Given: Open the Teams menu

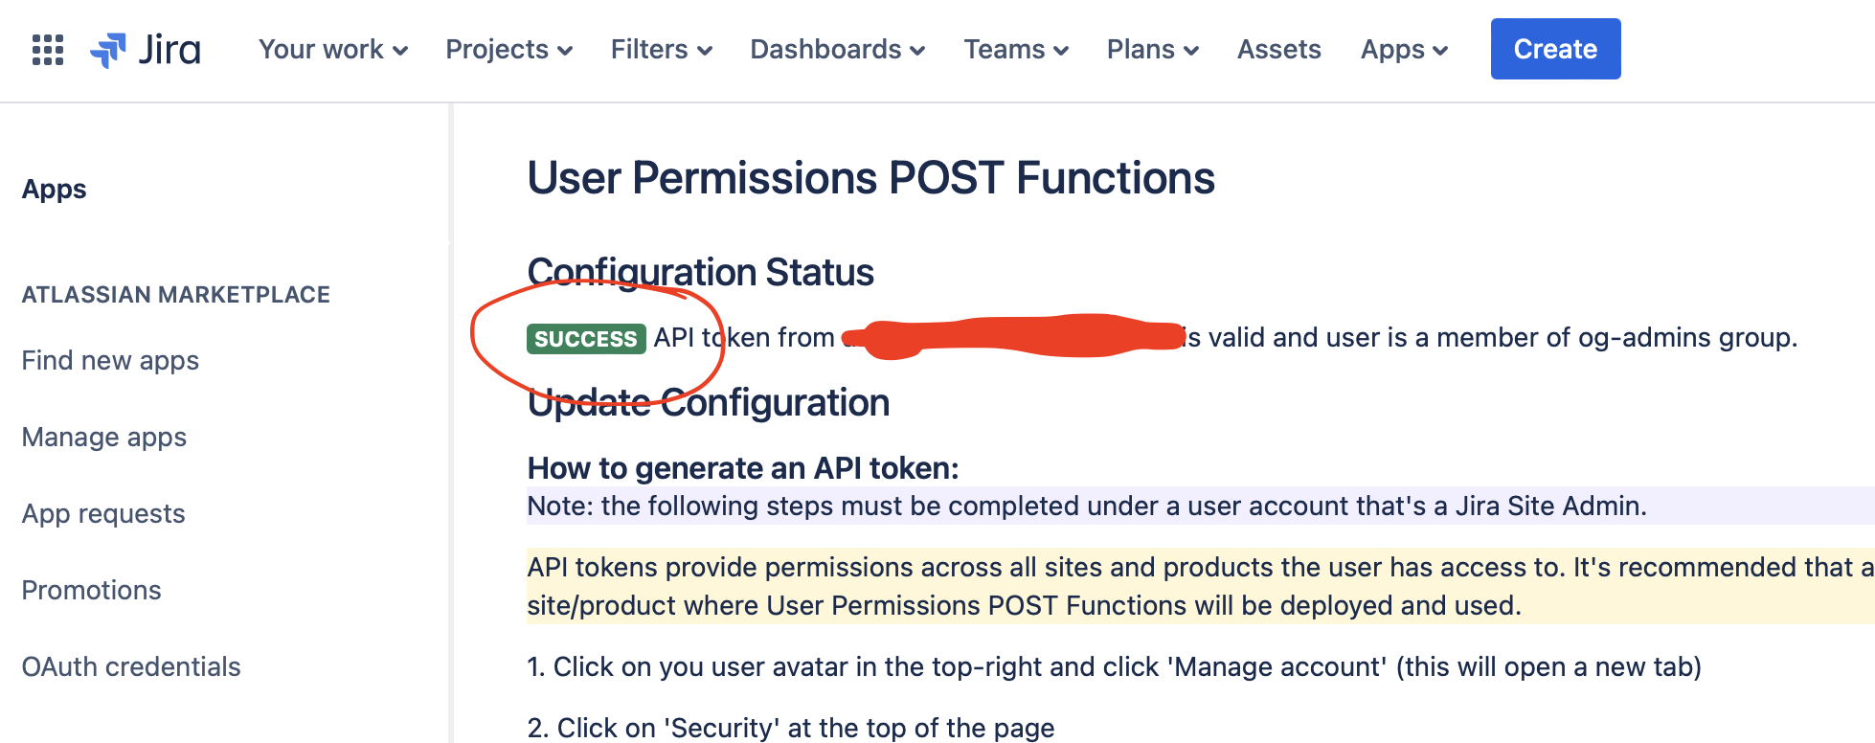Looking at the screenshot, I should coord(1015,50).
